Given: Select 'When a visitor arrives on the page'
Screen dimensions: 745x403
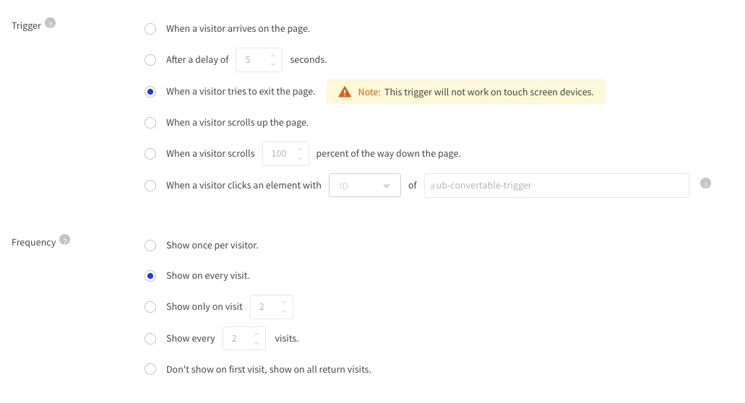Looking at the screenshot, I should click(x=150, y=29).
